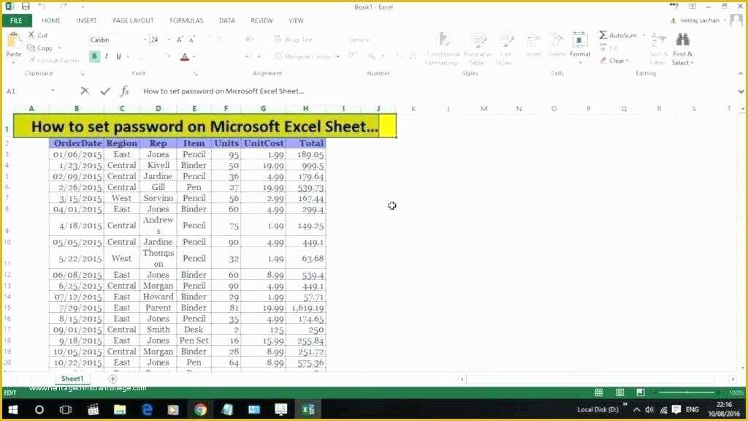Open Insert Function via the fx icon
Image resolution: width=748 pixels, height=421 pixels.
click(124, 91)
